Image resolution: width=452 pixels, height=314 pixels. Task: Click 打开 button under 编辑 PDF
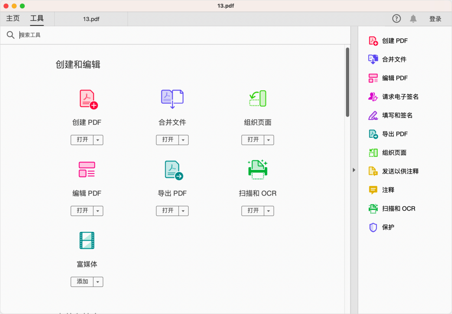(x=82, y=211)
